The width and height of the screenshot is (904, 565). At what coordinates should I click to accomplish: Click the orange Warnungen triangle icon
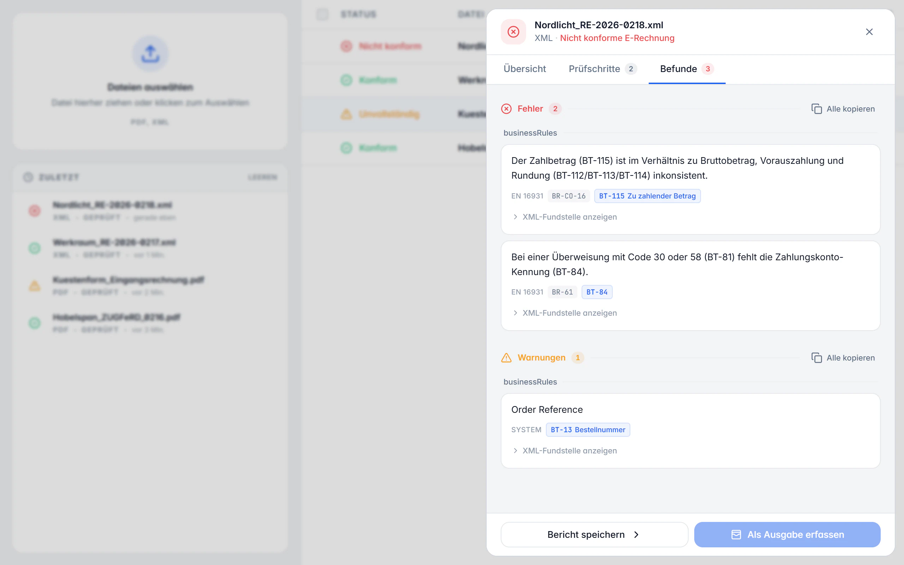506,358
